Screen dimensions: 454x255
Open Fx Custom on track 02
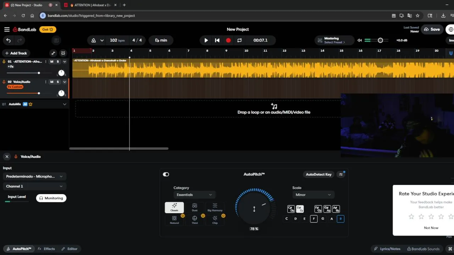tap(15, 87)
